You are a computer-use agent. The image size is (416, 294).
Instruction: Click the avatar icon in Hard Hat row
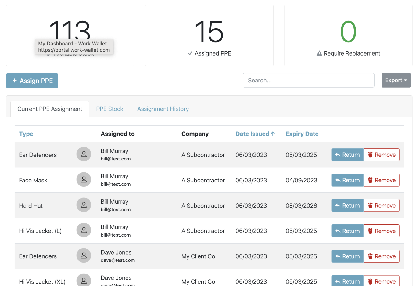click(x=84, y=205)
